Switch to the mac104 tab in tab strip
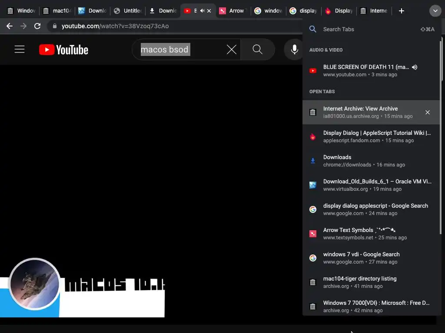The width and height of the screenshot is (445, 333). coord(57,11)
